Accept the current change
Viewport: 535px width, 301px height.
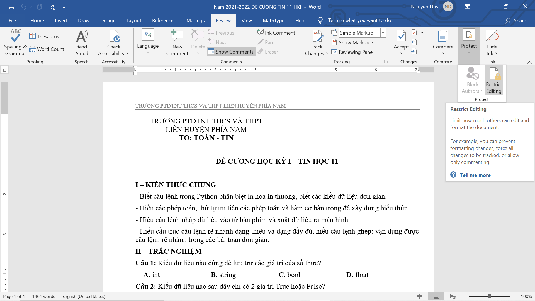401,39
